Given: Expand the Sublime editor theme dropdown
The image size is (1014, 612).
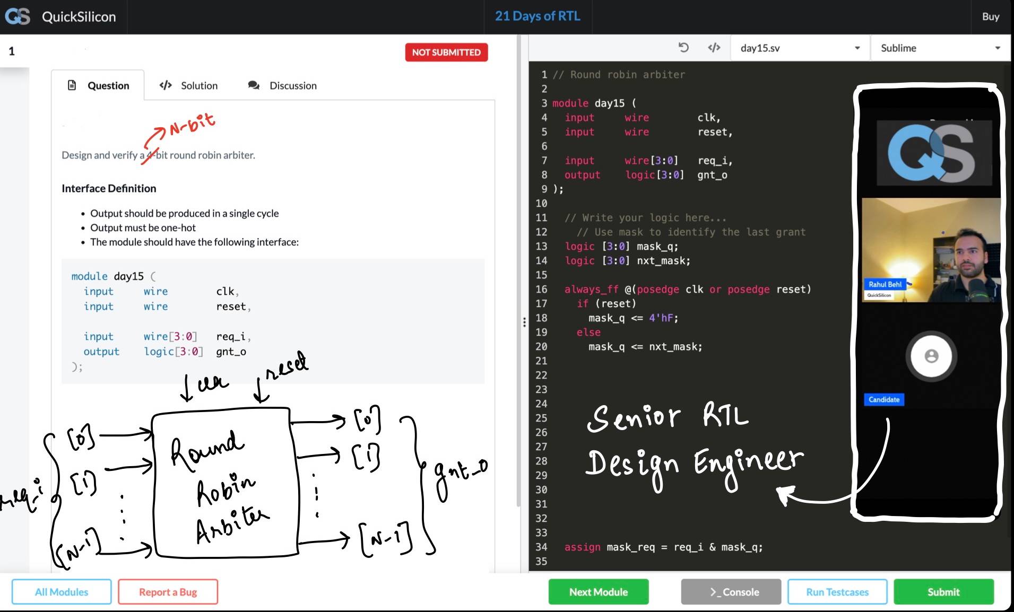Looking at the screenshot, I should pos(940,48).
